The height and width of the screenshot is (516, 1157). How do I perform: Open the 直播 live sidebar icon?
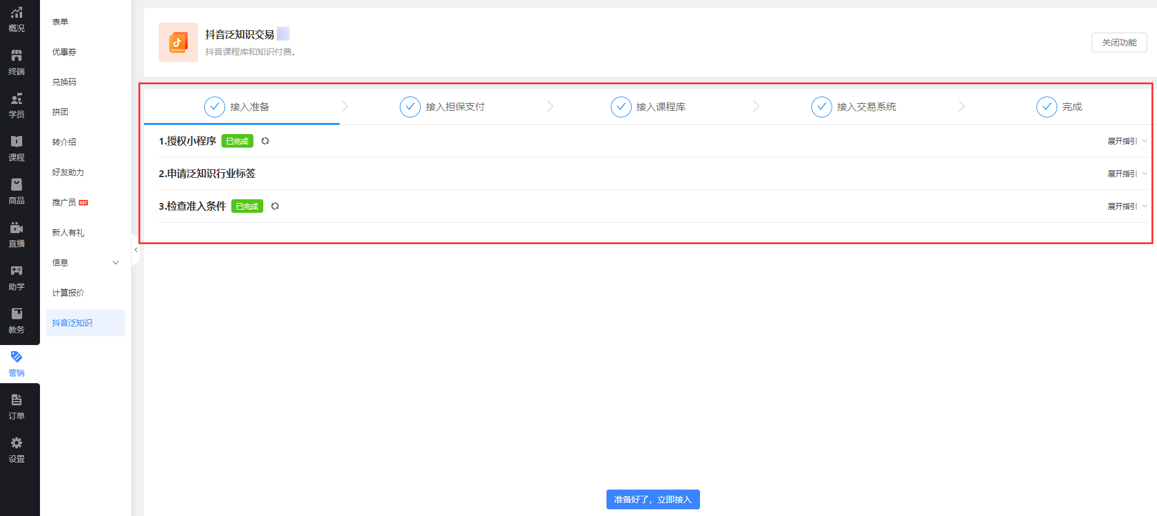point(17,235)
